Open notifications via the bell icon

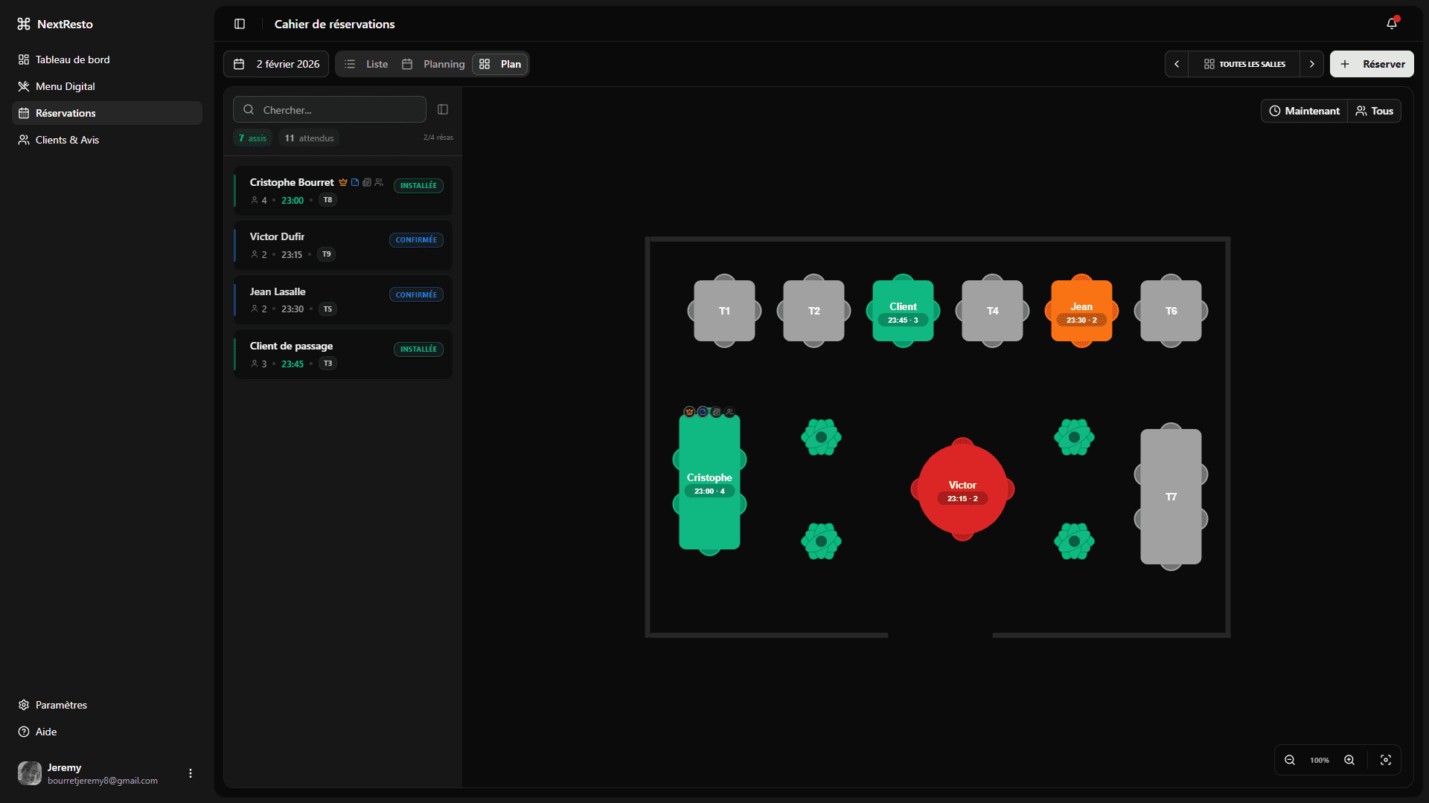tap(1392, 24)
